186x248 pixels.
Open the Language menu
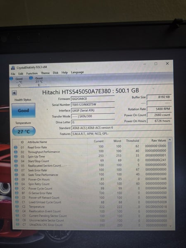click(x=77, y=72)
